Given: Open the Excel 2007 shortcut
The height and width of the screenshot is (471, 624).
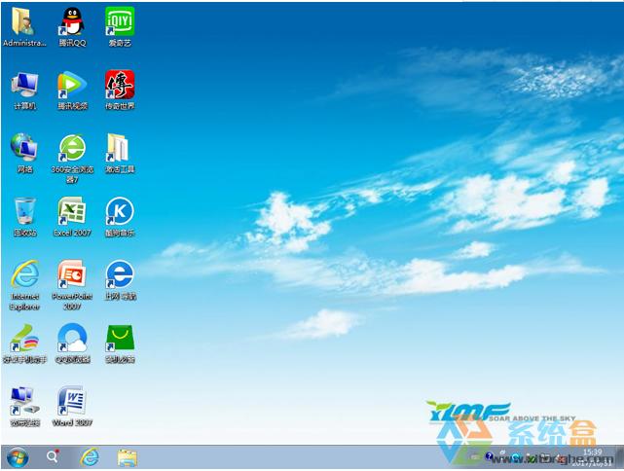Looking at the screenshot, I should (71, 212).
